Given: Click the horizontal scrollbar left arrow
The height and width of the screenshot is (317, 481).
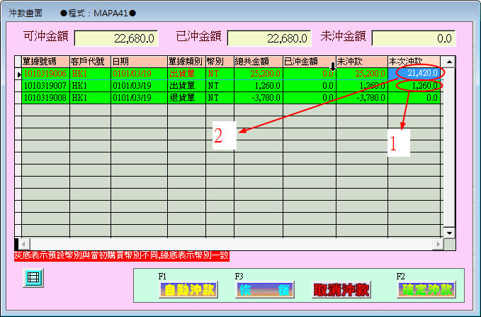Looking at the screenshot, I should click(18, 243).
